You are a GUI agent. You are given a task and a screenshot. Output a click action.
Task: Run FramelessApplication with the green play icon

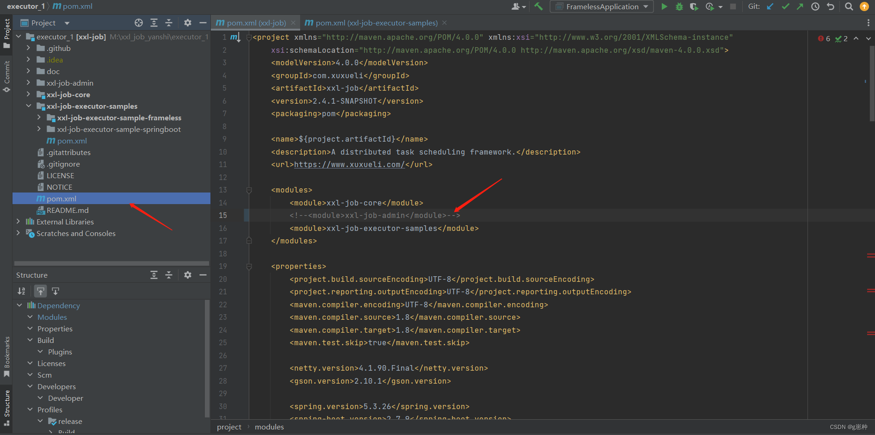[x=664, y=6]
